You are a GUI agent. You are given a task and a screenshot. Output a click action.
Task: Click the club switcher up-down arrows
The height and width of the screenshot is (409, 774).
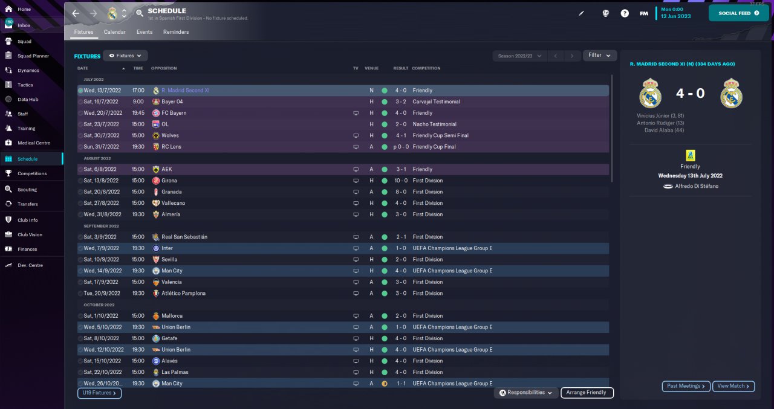(124, 13)
